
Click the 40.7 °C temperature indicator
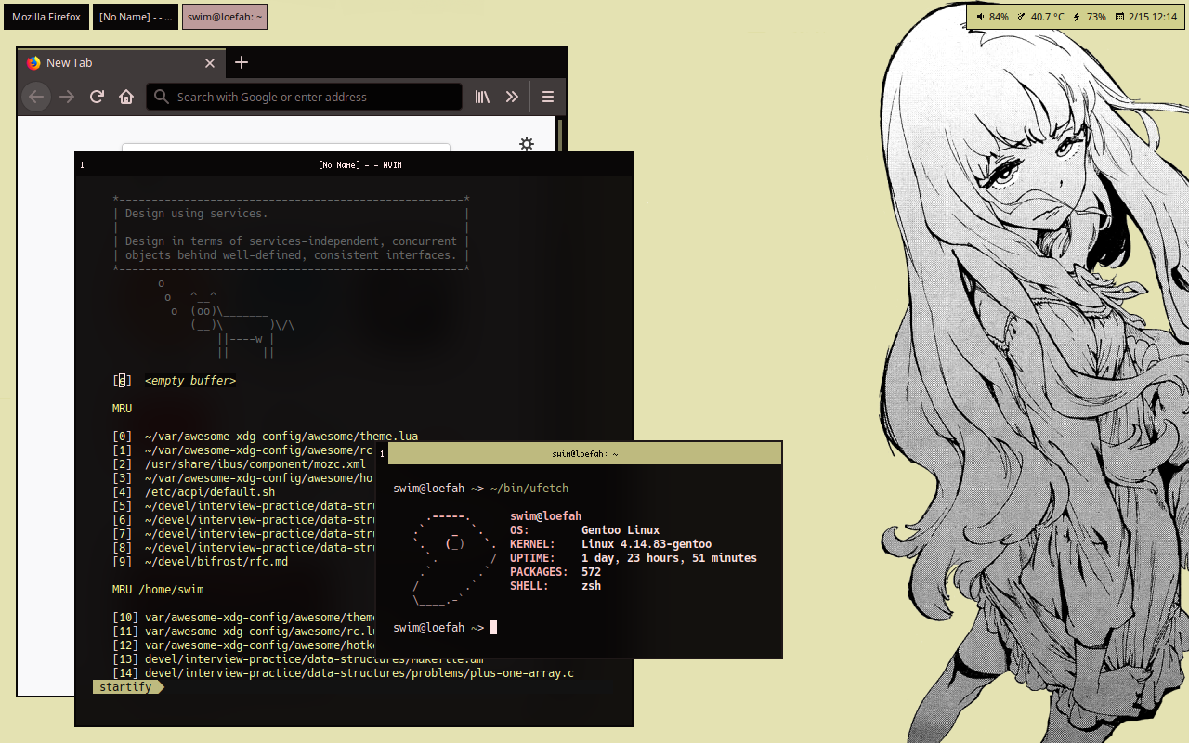click(1040, 17)
